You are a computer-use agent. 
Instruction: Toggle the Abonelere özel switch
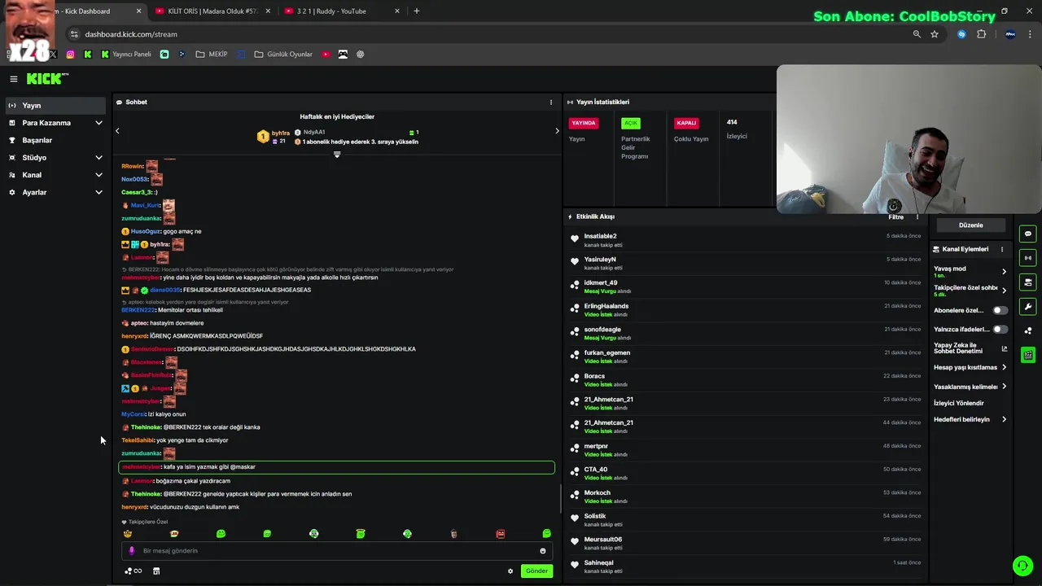point(1000,310)
